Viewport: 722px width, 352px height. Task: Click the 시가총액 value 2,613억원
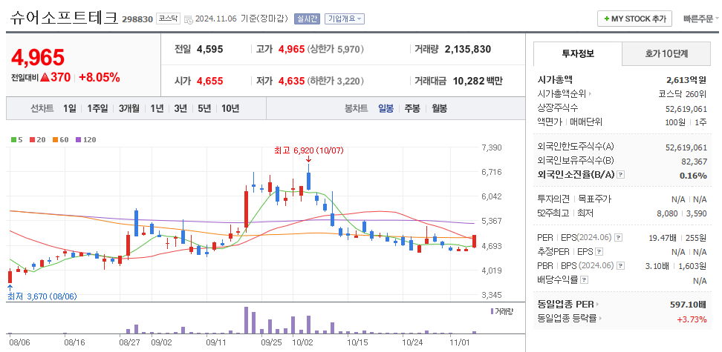click(x=687, y=80)
